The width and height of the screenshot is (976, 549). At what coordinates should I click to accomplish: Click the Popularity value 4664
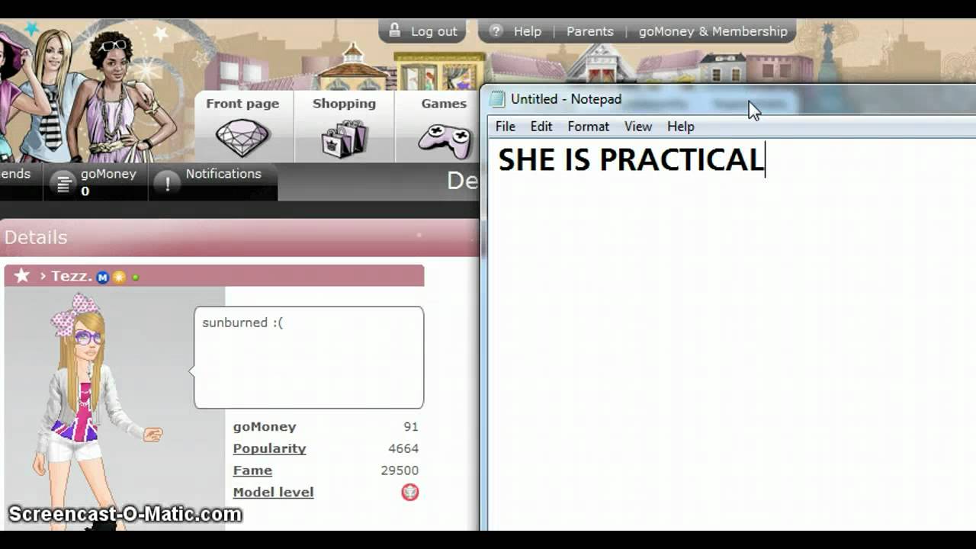click(403, 448)
